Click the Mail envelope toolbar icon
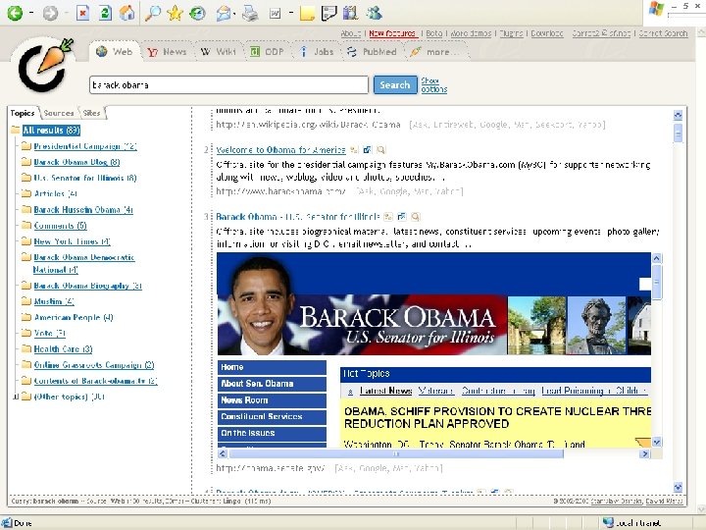The width and height of the screenshot is (706, 530). coord(223,14)
